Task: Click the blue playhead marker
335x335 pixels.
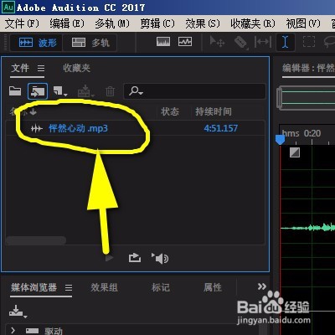Action: tap(281, 140)
